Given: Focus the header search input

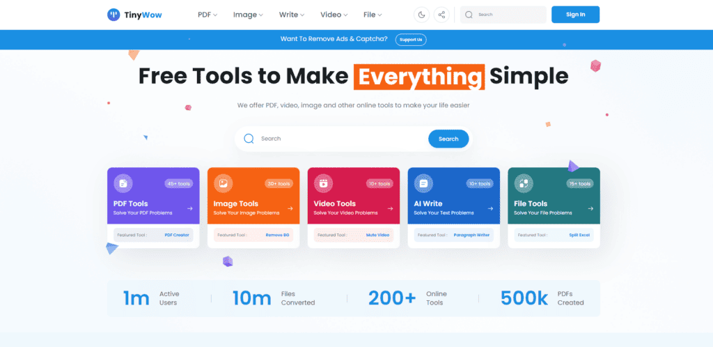Looking at the screenshot, I should 503,15.
